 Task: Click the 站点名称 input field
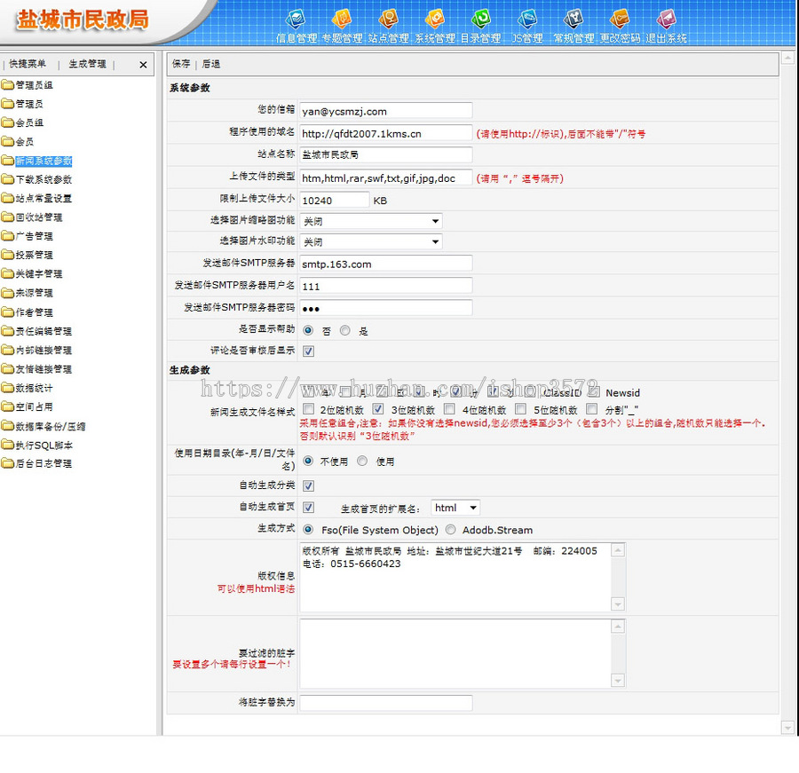click(385, 154)
